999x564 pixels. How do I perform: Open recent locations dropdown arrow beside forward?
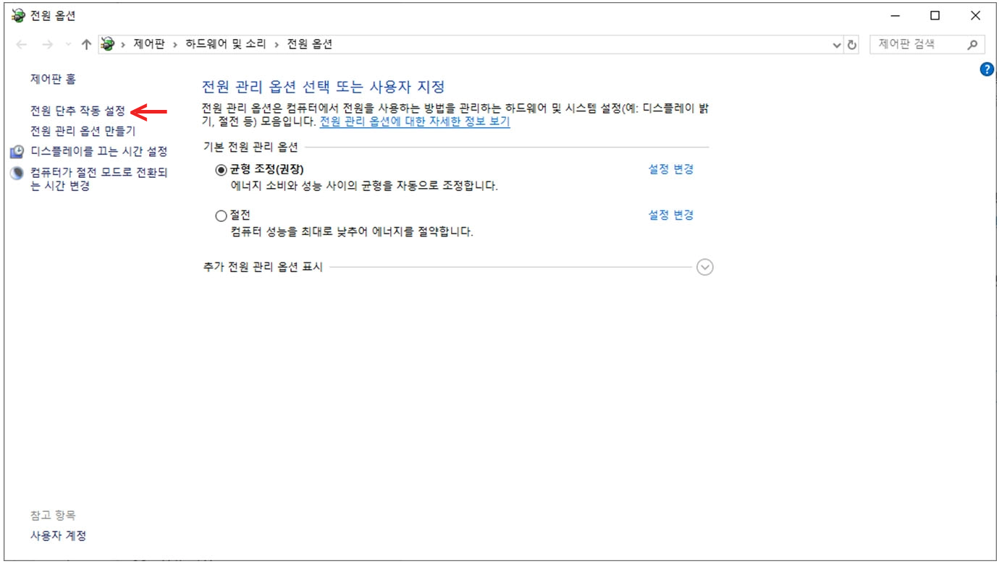click(x=68, y=44)
